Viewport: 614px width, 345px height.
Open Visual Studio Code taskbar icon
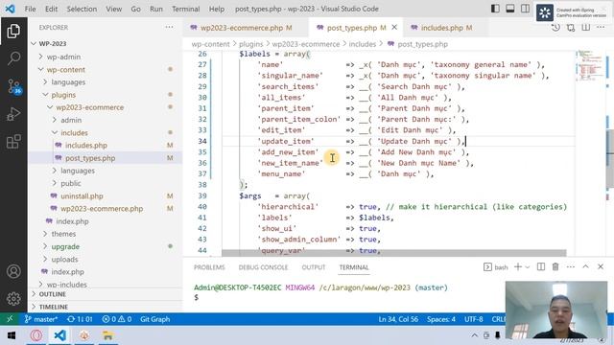(x=59, y=335)
